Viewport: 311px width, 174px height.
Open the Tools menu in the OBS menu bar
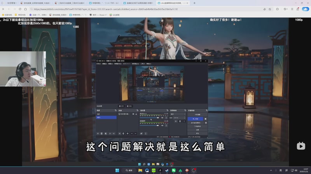point(143,64)
